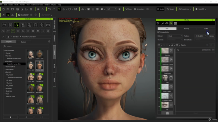Click the Pose toolbar button
218x122 pixels.
(128, 9)
